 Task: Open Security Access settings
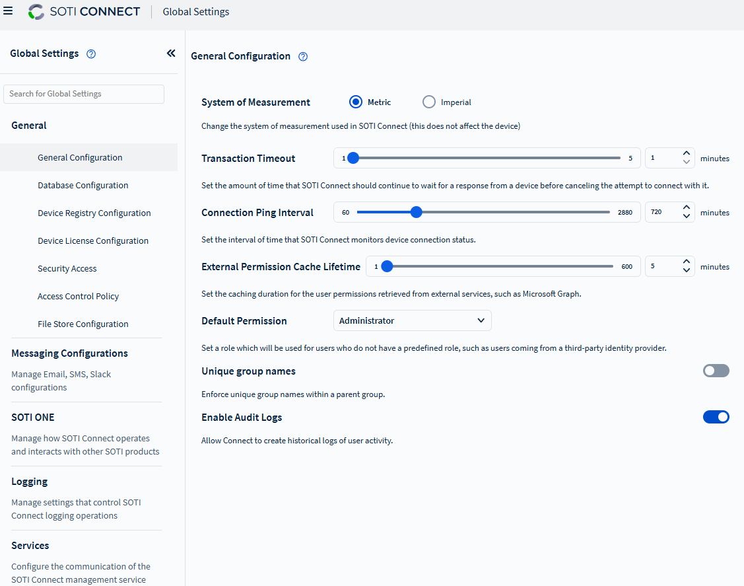[x=67, y=269]
